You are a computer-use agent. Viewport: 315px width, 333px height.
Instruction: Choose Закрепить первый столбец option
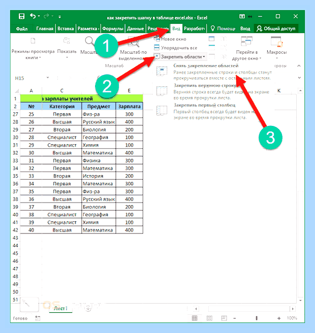tap(213, 111)
